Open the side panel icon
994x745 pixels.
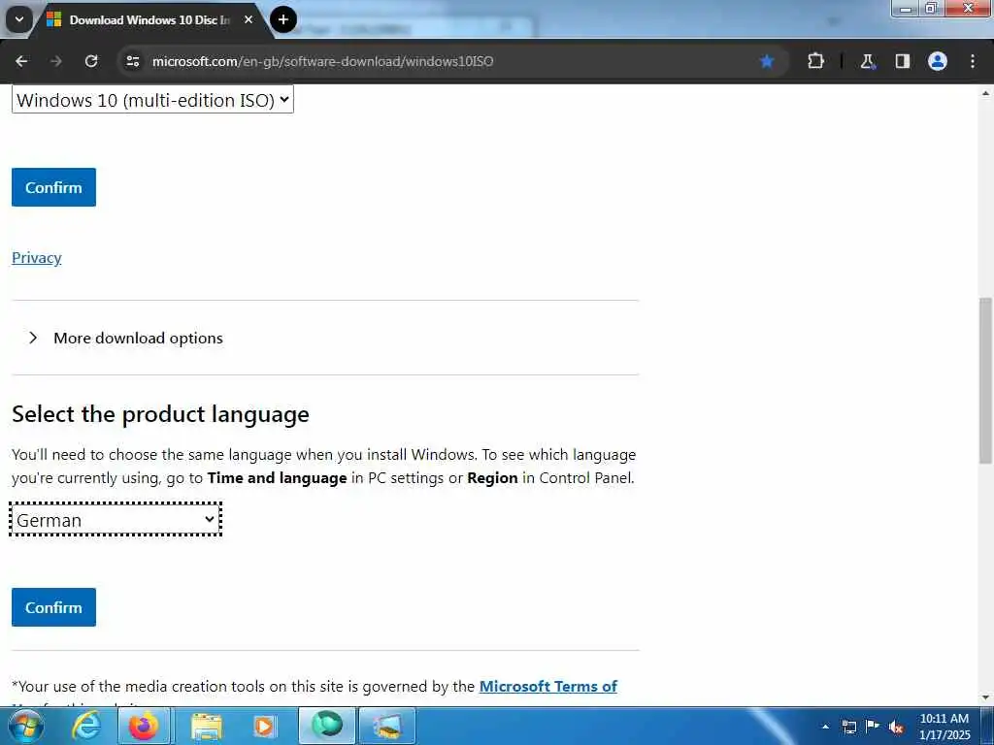[903, 61]
